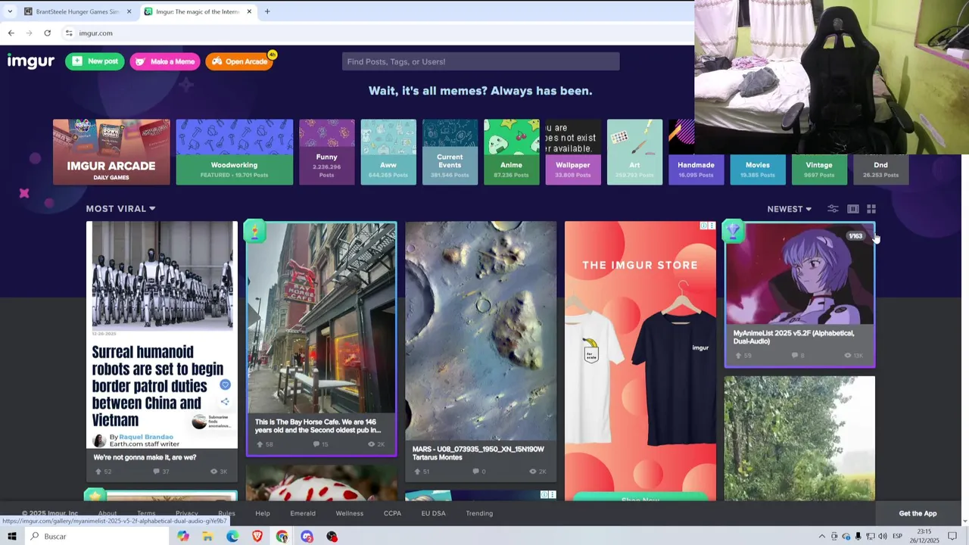This screenshot has width=969, height=545.
Task: Open The Imgur Store advertisement
Action: (x=640, y=360)
